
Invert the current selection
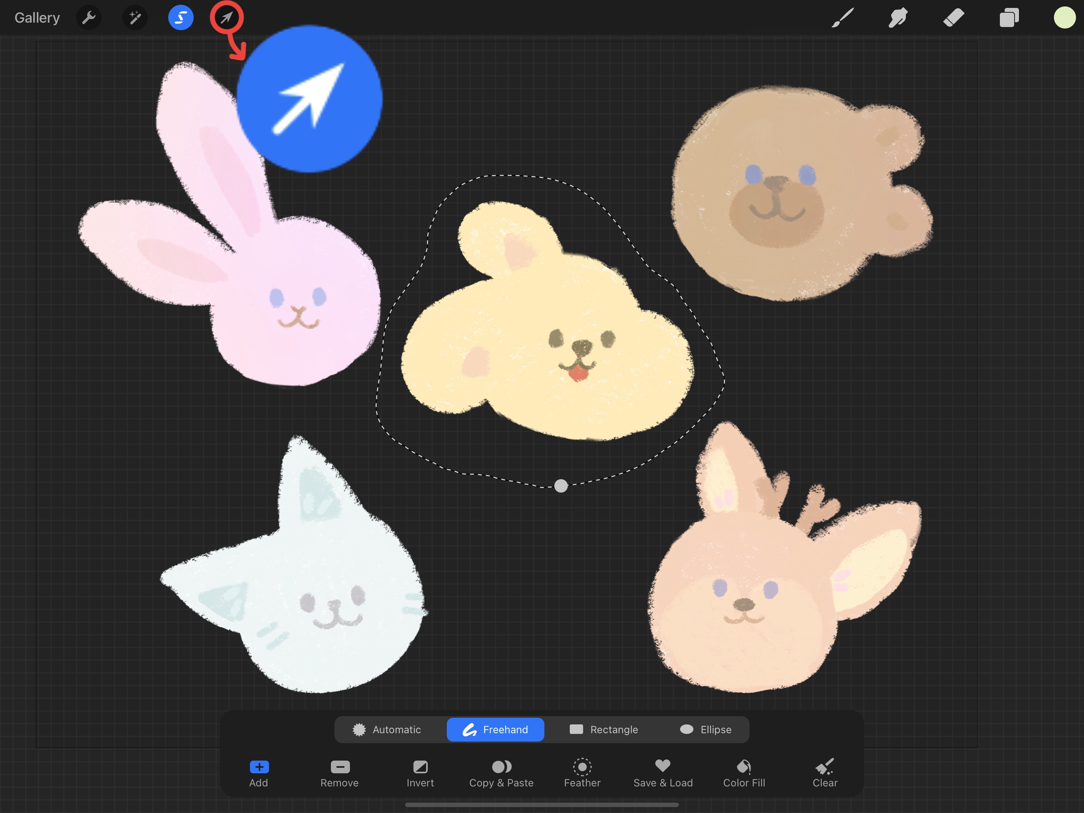click(x=421, y=774)
